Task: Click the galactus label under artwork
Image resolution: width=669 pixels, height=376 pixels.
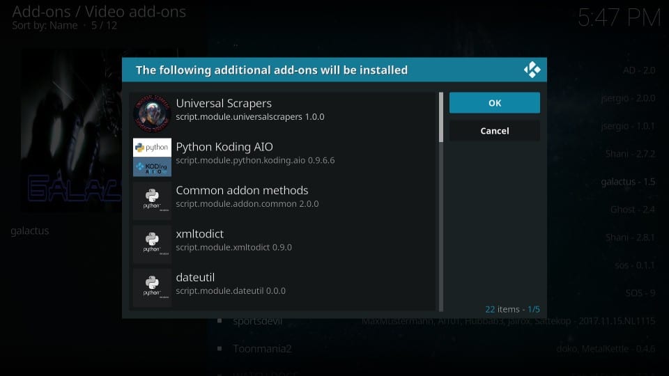Action: pos(30,230)
